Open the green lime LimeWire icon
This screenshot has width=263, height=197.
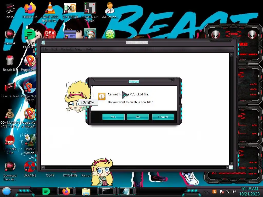[x=110, y=34]
